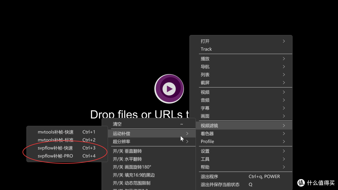
Task: Open the 列表 list submenu
Action: [241, 75]
